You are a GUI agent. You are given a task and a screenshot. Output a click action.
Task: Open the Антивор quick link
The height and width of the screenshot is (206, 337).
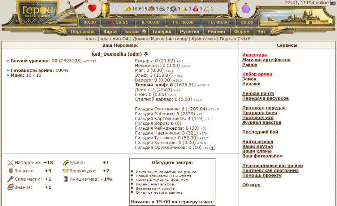click(178, 39)
